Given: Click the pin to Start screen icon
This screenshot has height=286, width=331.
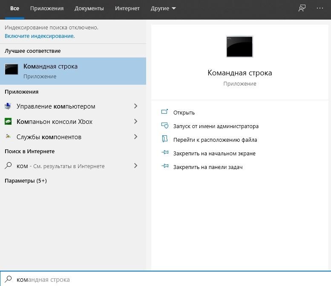Looking at the screenshot, I should click(165, 152).
